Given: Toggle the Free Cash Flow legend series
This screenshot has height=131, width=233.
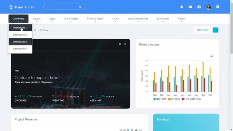Looking at the screenshot, I should (x=191, y=99).
